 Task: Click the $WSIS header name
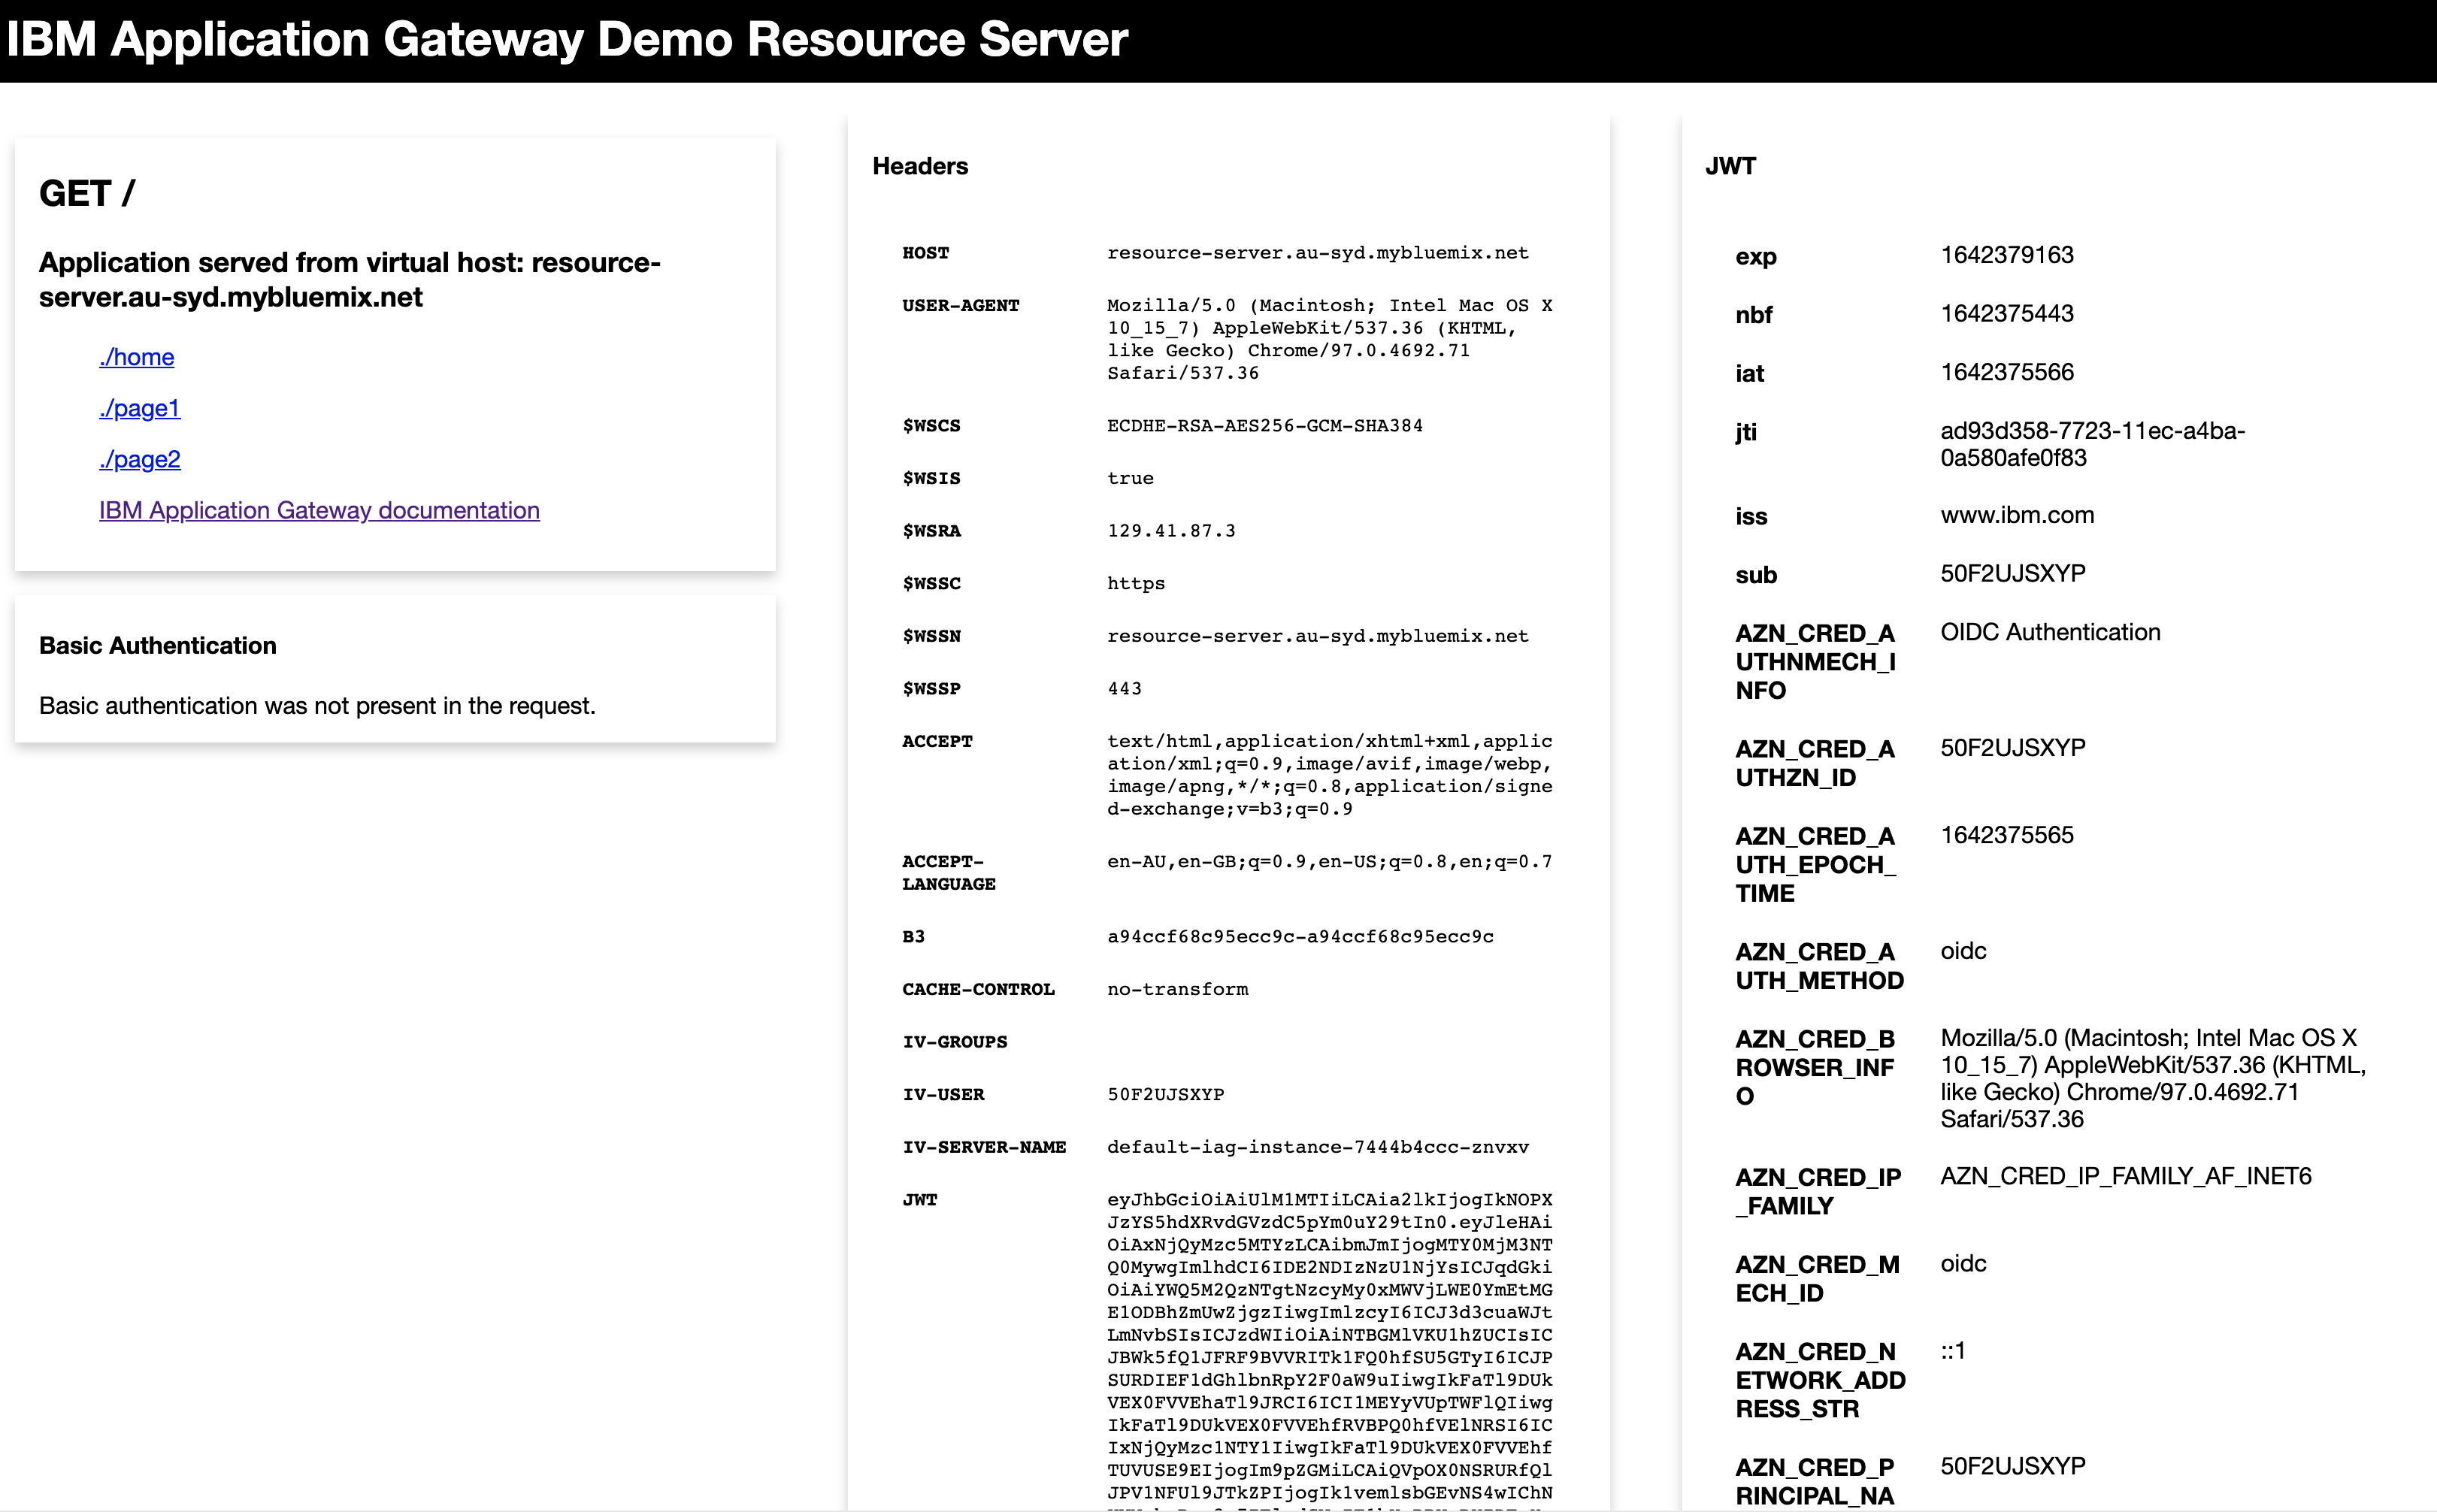coord(931,479)
